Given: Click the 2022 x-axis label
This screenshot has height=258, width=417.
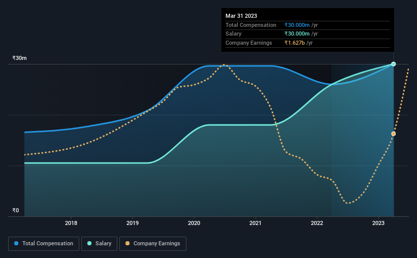Looking at the screenshot, I should [x=317, y=223].
